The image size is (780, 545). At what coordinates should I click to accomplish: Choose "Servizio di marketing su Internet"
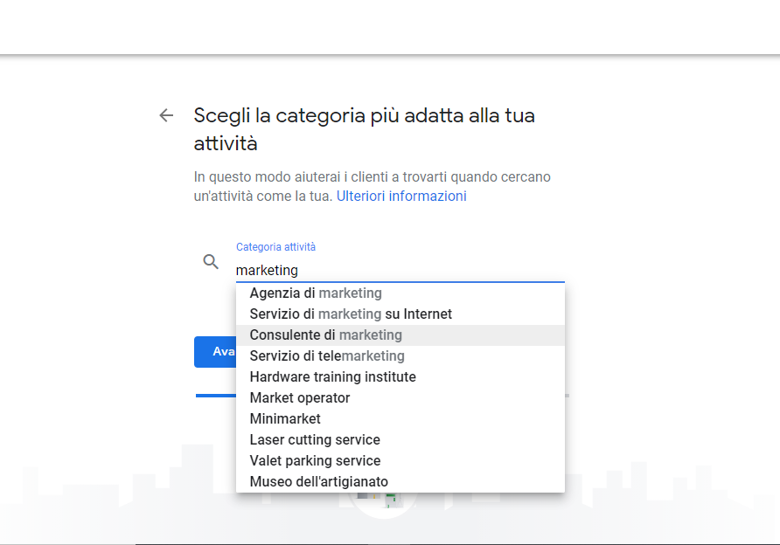coord(400,314)
